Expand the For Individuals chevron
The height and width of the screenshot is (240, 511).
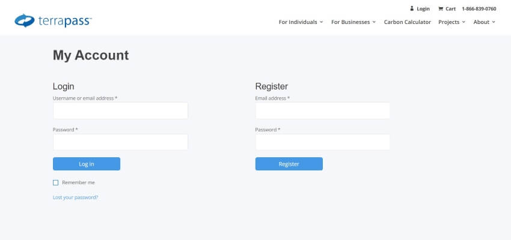pos(322,22)
